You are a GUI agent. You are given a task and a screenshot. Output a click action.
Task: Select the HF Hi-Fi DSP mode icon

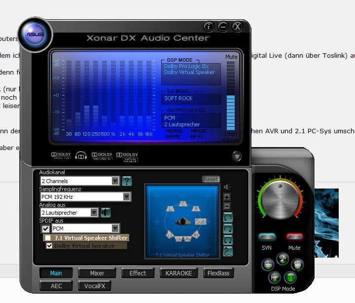[275, 277]
